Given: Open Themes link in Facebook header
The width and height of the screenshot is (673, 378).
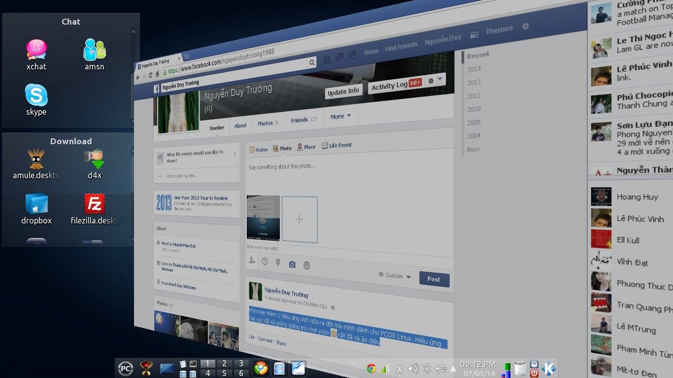Looking at the screenshot, I should pyautogui.click(x=499, y=31).
